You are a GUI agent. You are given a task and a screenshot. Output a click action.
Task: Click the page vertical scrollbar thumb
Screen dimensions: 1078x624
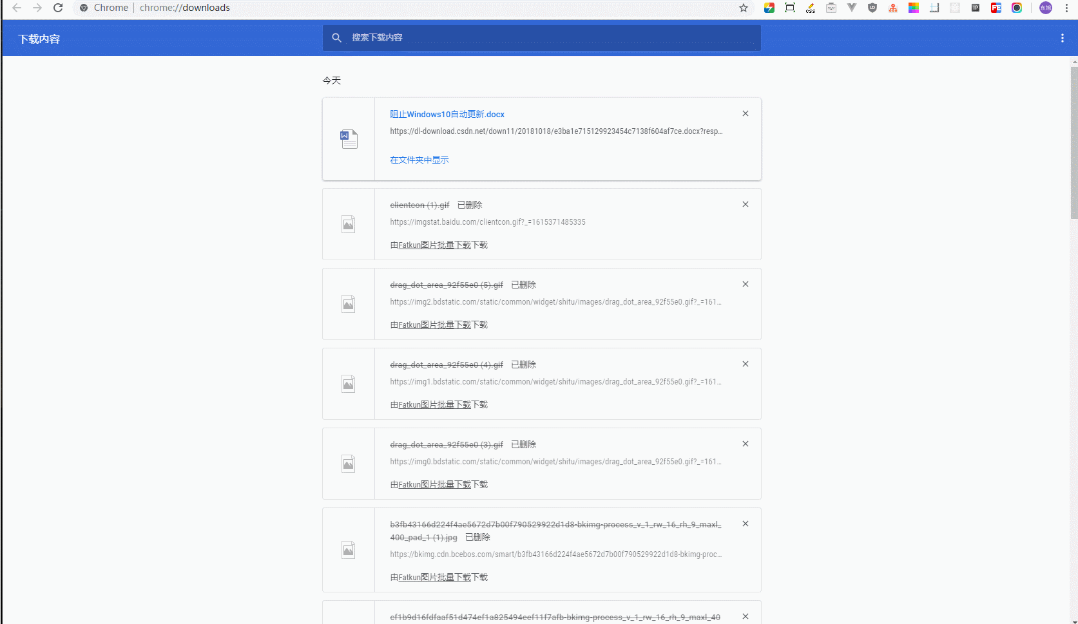(x=1074, y=142)
